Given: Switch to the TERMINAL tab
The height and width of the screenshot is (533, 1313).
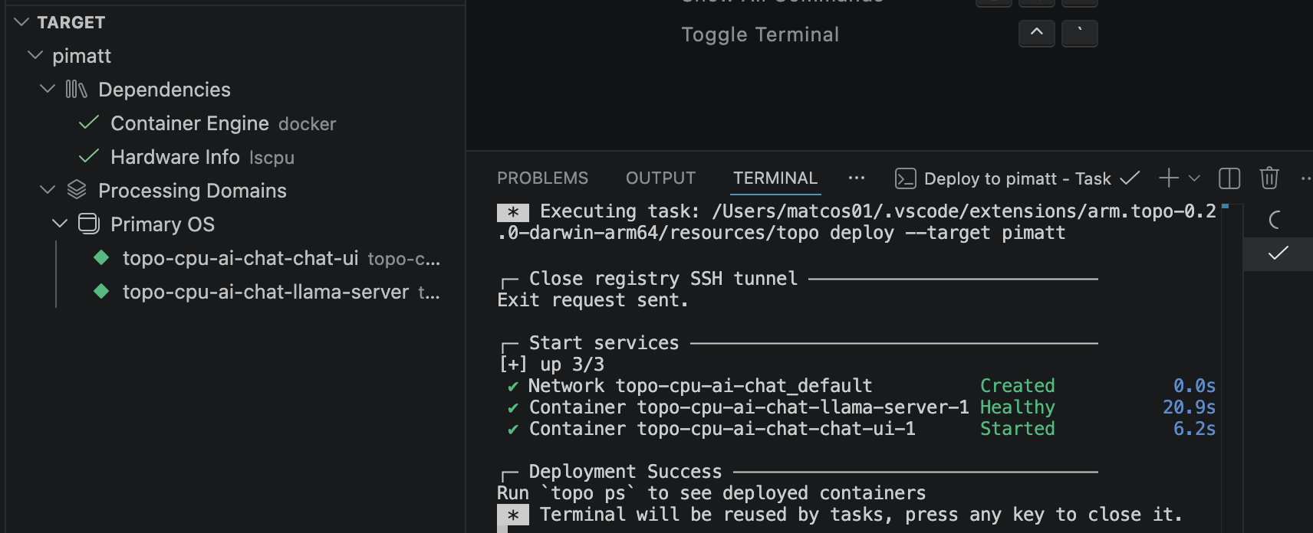Looking at the screenshot, I should [x=775, y=178].
